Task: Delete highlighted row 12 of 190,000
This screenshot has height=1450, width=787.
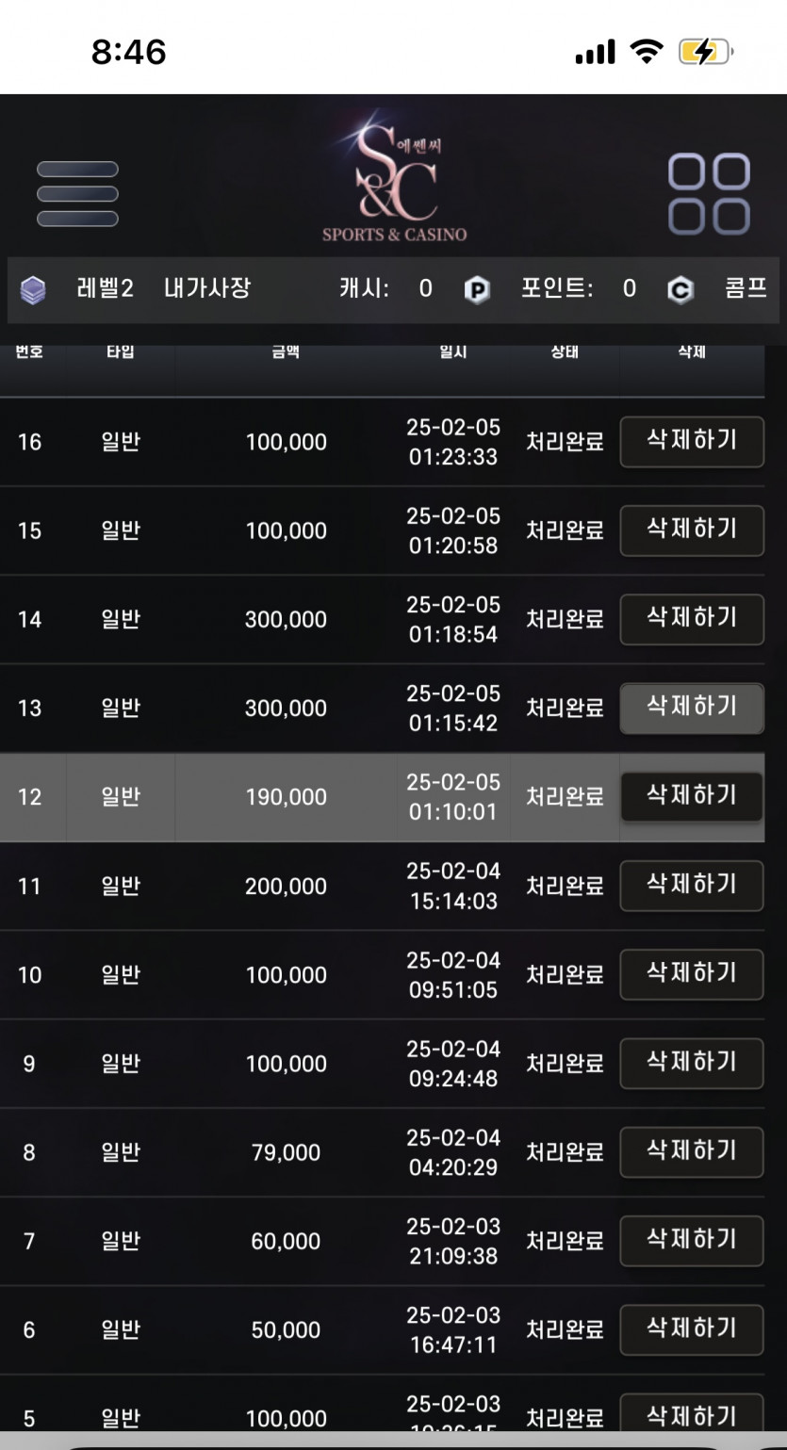Action: [692, 796]
